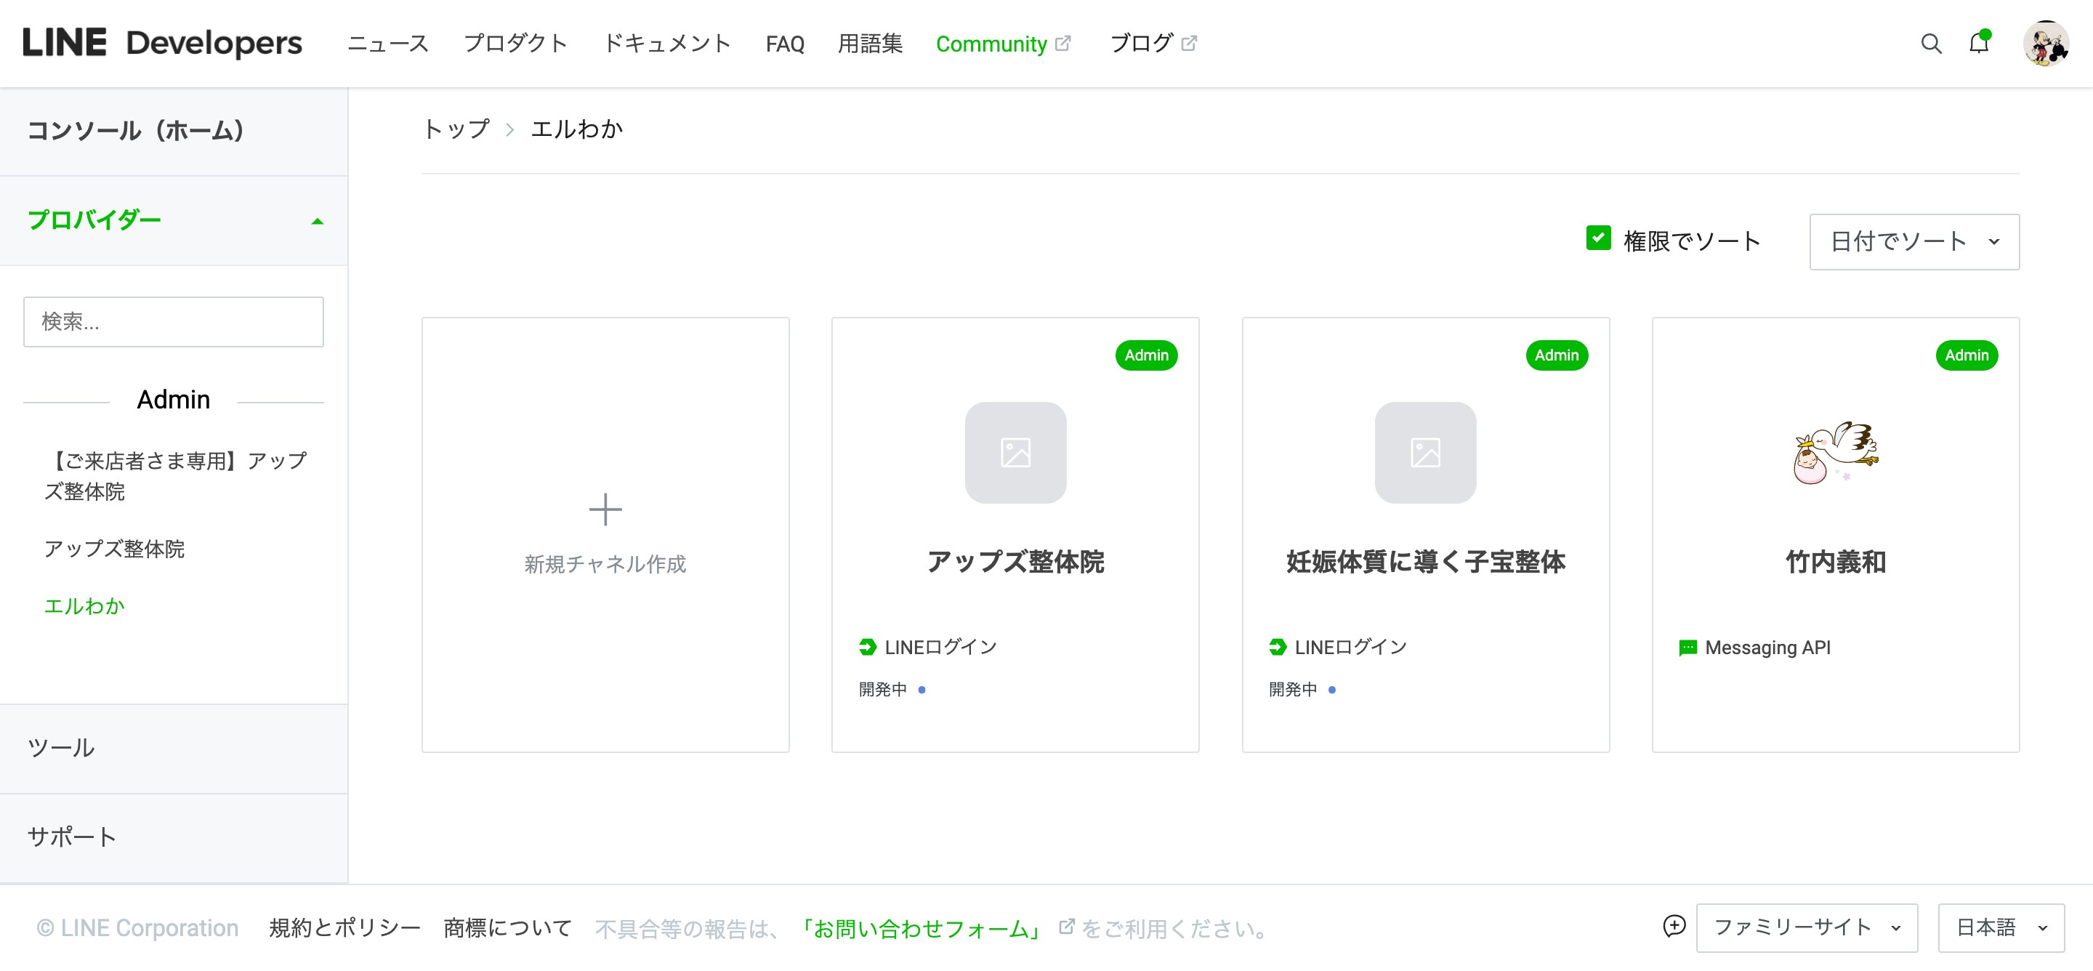Go to トップ breadcrumb

click(456, 129)
